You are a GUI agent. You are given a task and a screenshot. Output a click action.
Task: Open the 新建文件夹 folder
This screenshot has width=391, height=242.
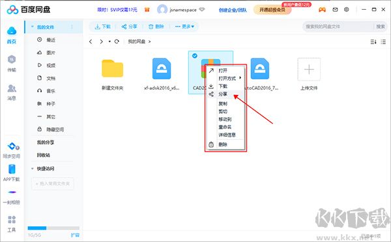pos(113,68)
